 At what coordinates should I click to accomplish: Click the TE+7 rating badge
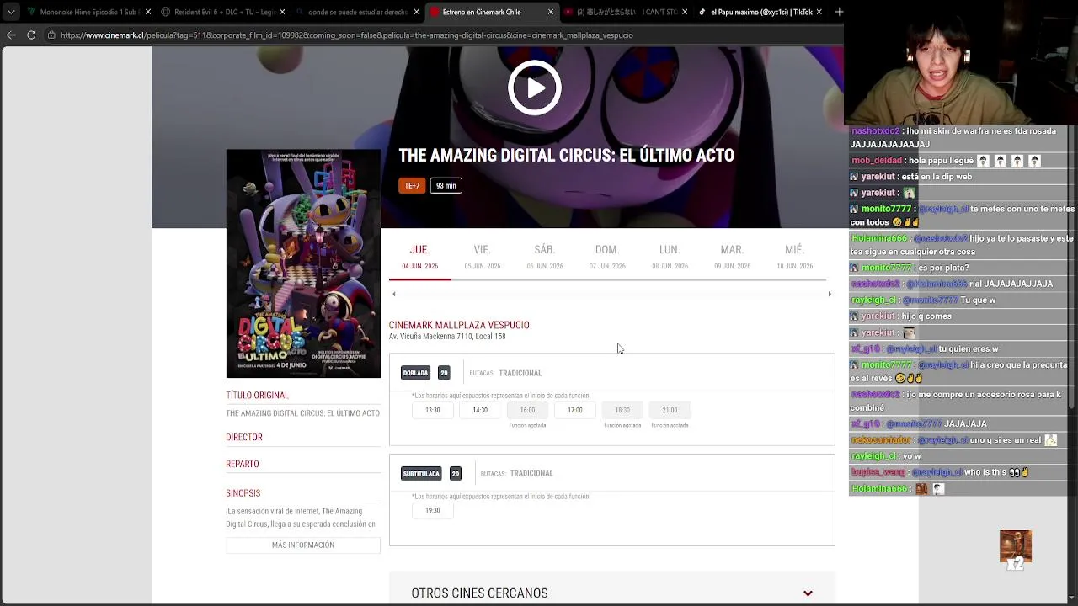pos(412,185)
